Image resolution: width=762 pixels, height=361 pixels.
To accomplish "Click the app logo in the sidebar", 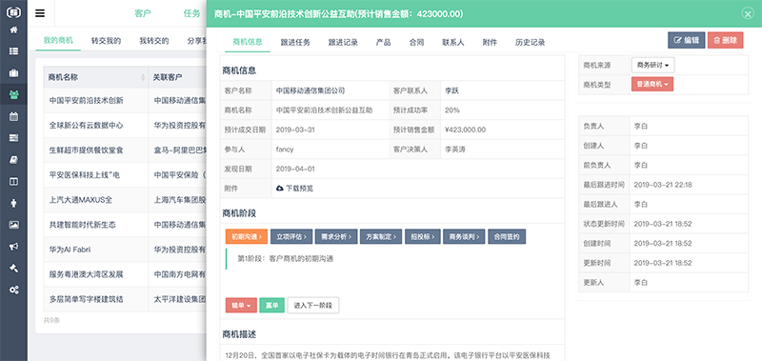I will 13,12.
